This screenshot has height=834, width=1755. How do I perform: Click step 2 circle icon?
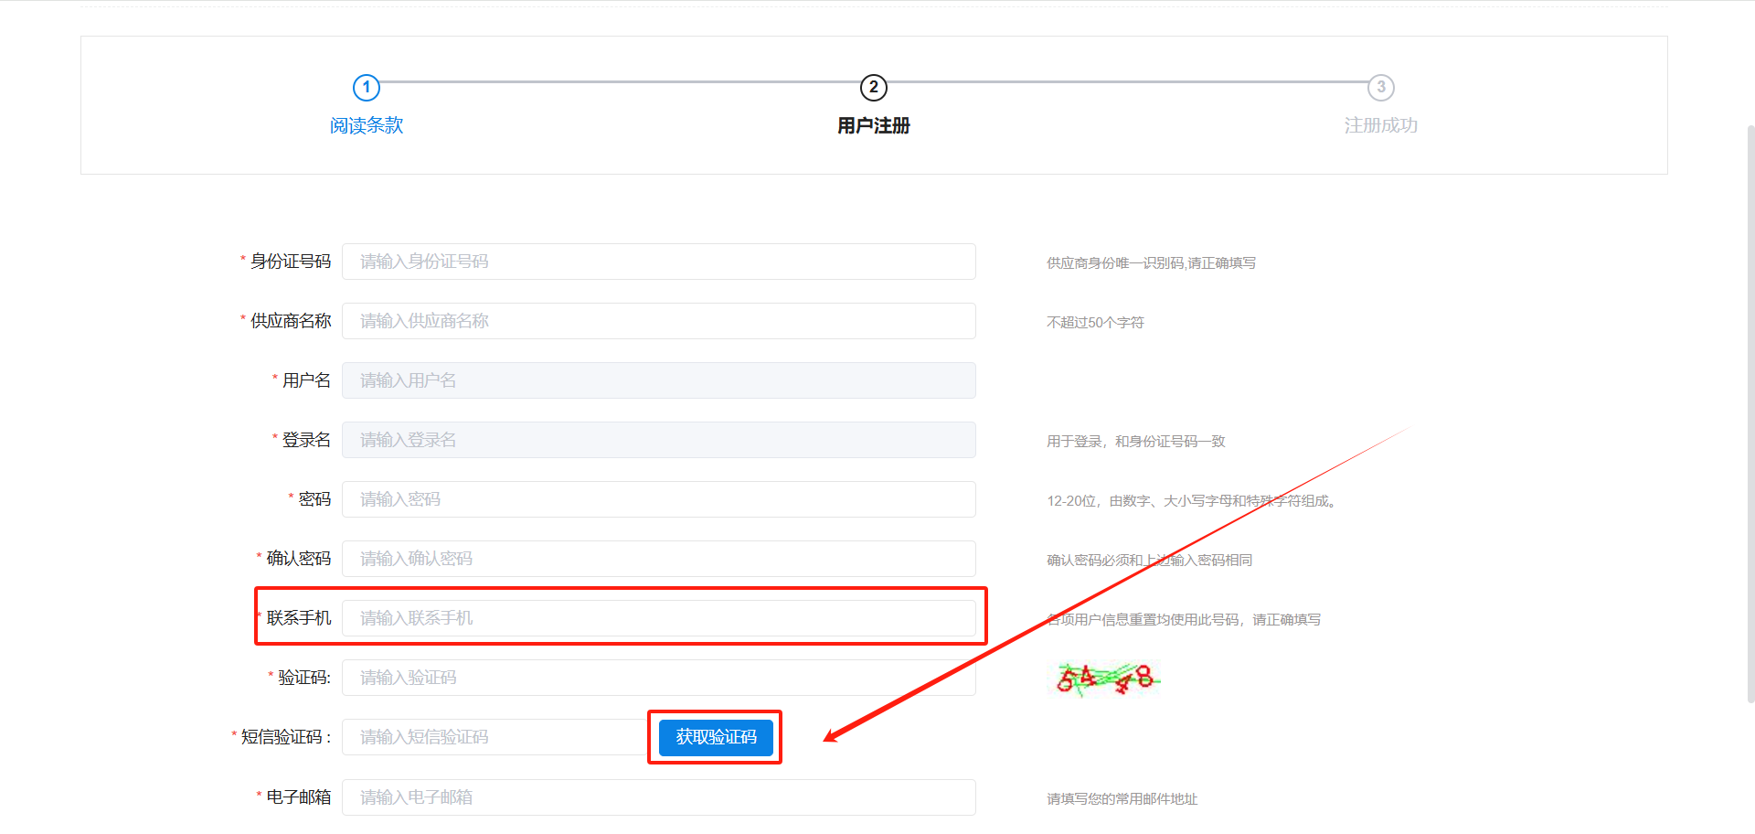(874, 88)
